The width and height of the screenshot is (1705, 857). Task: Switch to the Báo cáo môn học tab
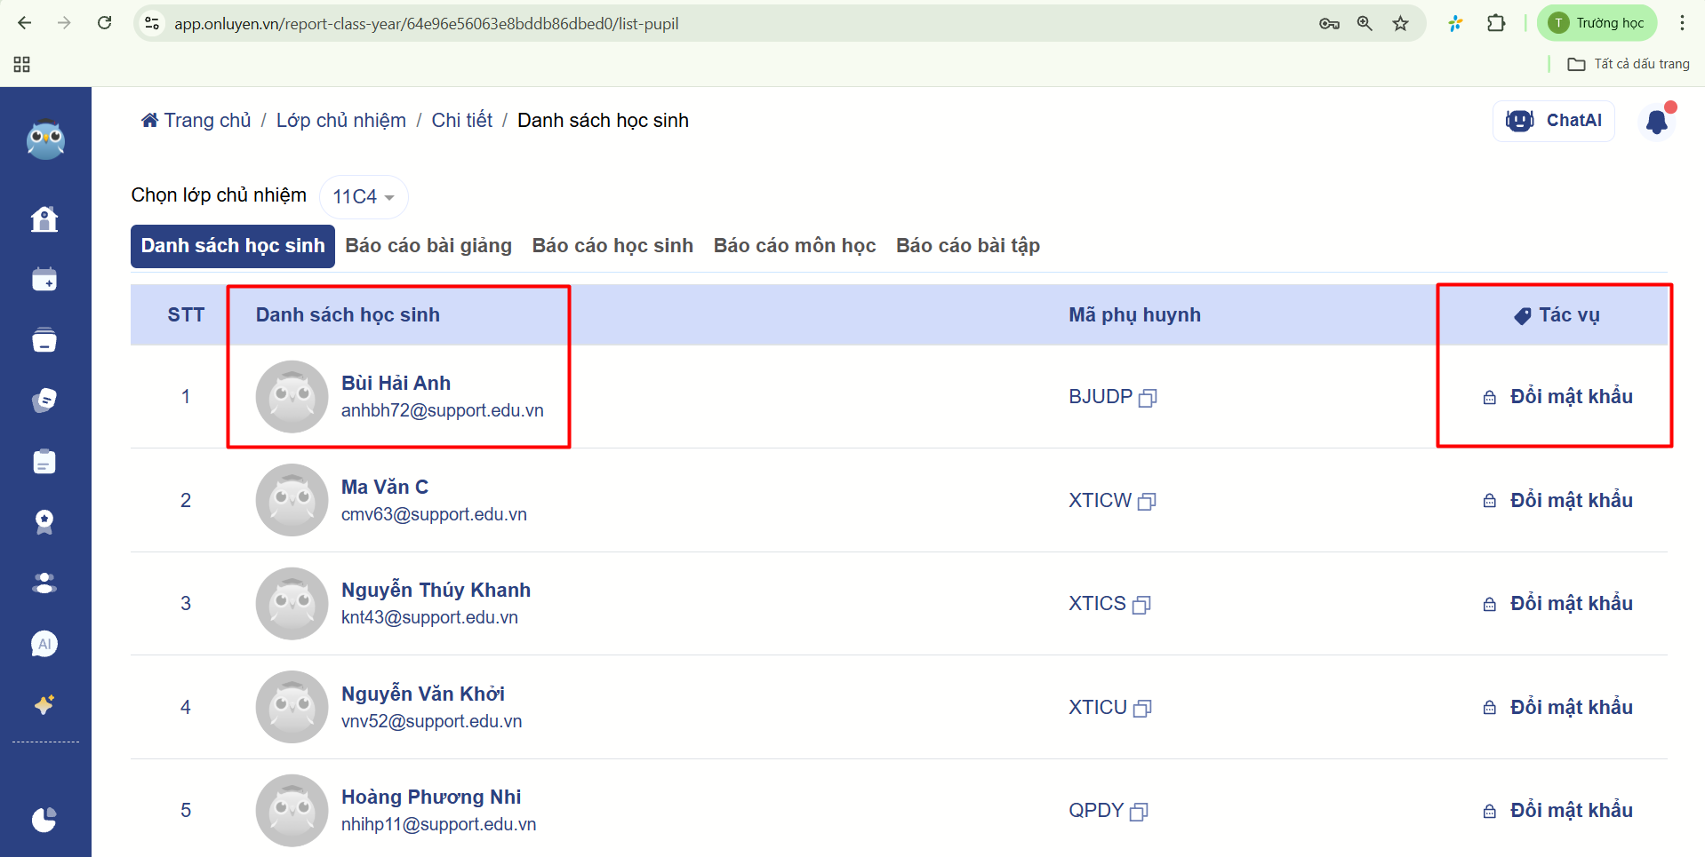click(794, 246)
